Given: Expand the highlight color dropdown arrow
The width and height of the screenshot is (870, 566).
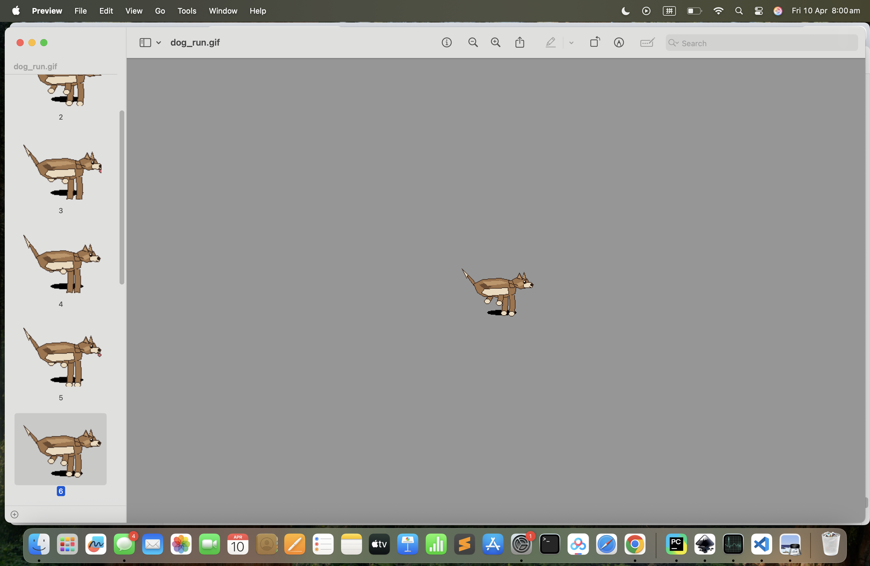Looking at the screenshot, I should pos(571,43).
